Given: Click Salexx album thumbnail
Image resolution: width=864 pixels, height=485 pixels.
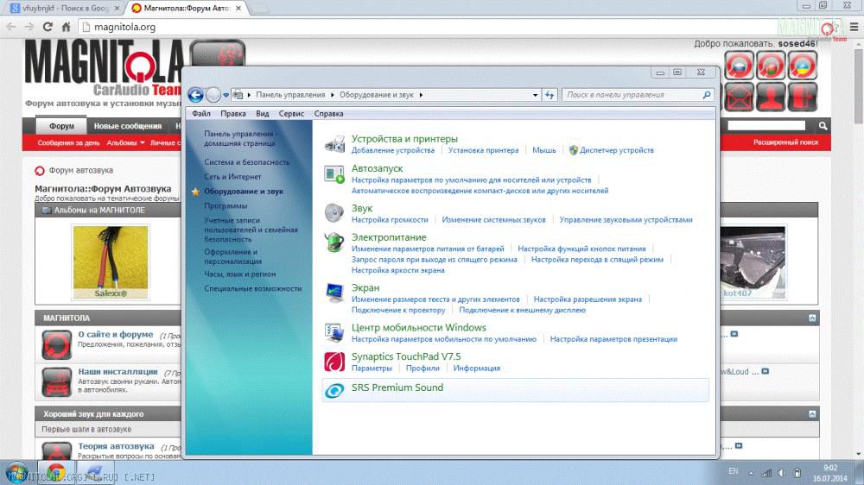Looking at the screenshot, I should [x=111, y=262].
